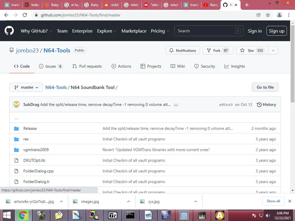
Task: Click the share page icon in address bar
Action: [x=259, y=15]
